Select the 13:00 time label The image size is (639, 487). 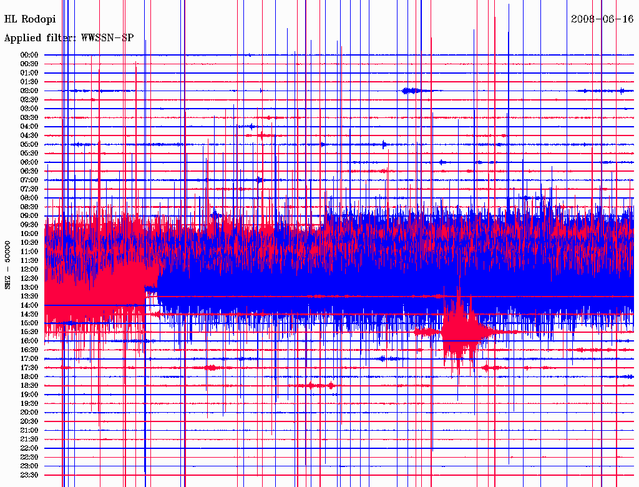pyautogui.click(x=29, y=287)
